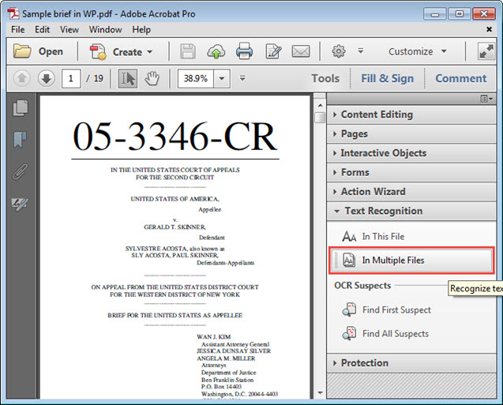This screenshot has width=503, height=405.
Task: Expand the Protection section
Action: [x=364, y=363]
